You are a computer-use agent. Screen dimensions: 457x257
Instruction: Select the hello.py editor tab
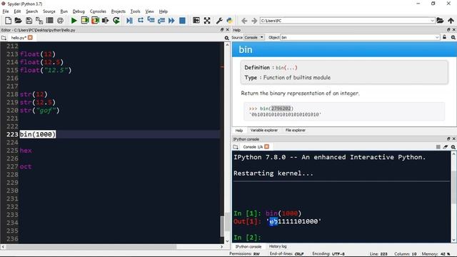[x=19, y=38]
